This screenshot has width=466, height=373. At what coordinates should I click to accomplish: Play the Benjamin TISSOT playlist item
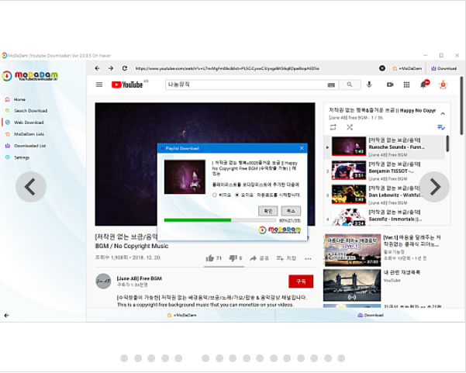(384, 171)
